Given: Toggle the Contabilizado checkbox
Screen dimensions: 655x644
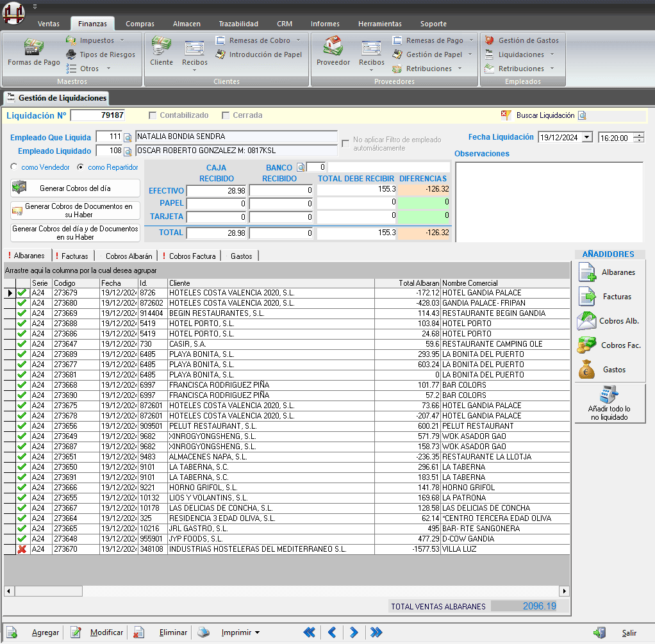Looking at the screenshot, I should 153,115.
